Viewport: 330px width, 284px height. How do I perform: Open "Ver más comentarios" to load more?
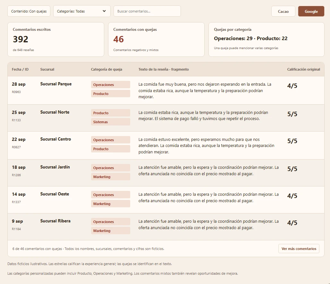pos(299,249)
